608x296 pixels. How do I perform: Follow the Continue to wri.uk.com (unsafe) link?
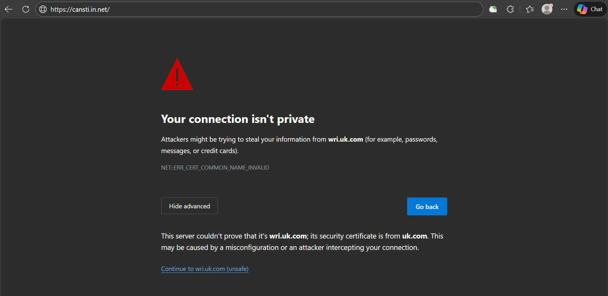[x=205, y=269]
